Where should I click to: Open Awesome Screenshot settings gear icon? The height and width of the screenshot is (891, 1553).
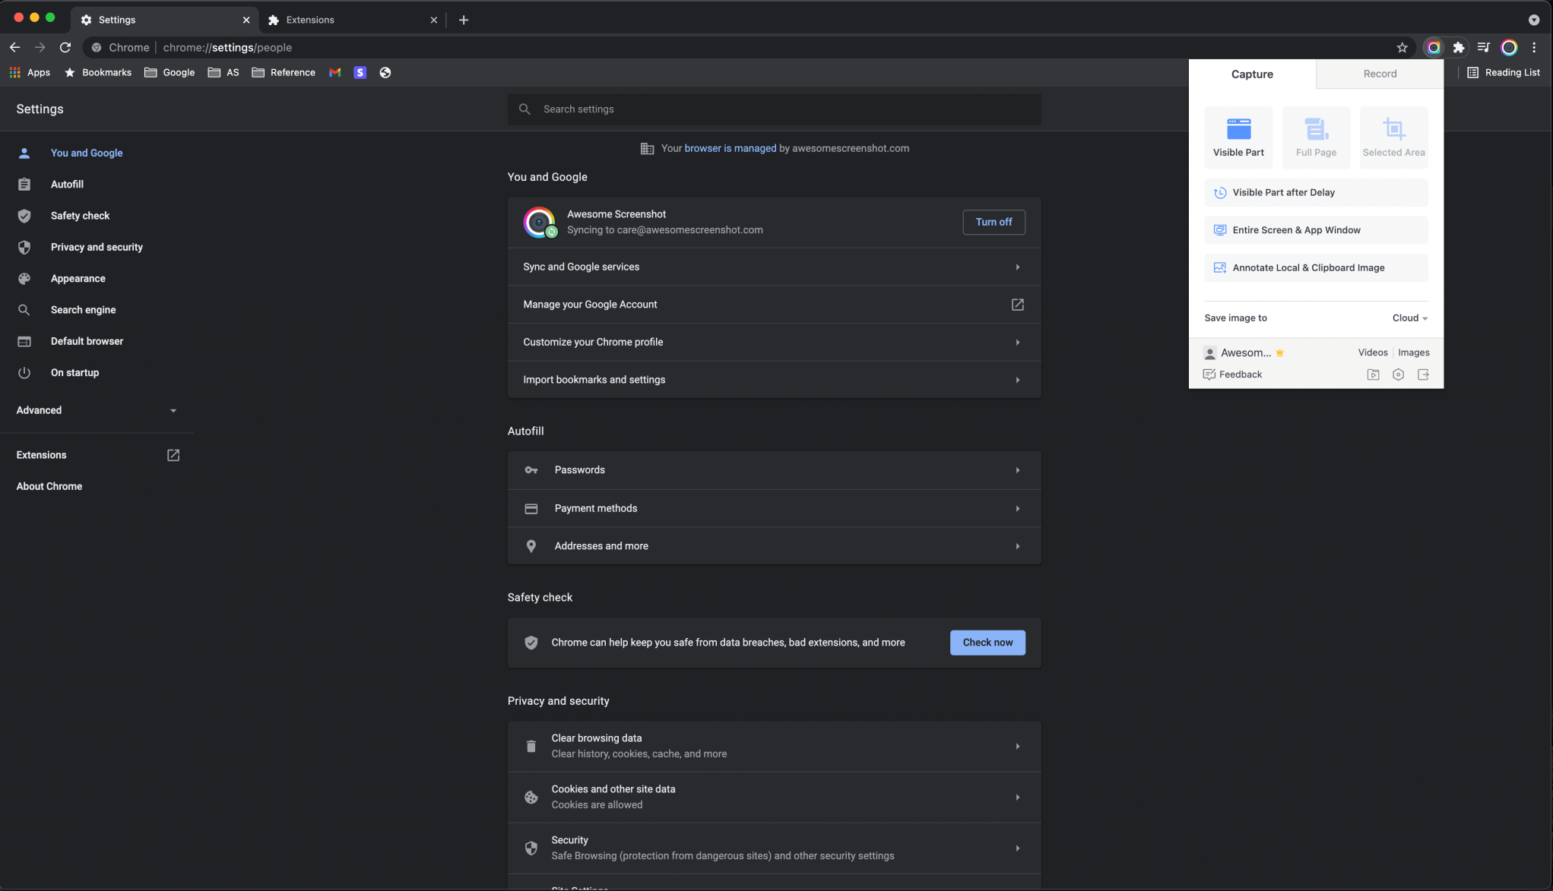tap(1398, 374)
